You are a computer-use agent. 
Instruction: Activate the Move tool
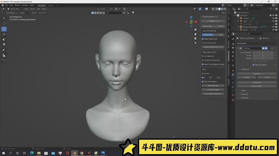(x=4, y=29)
